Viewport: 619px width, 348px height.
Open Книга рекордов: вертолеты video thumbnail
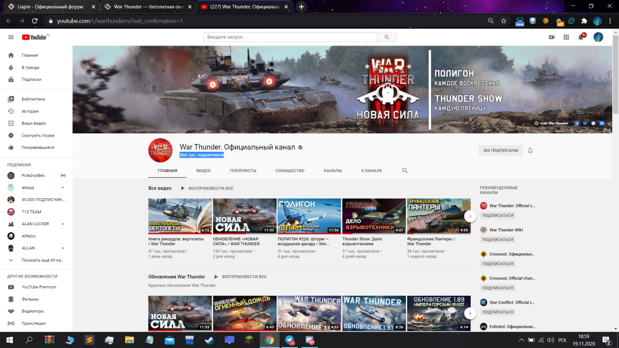pyautogui.click(x=180, y=216)
